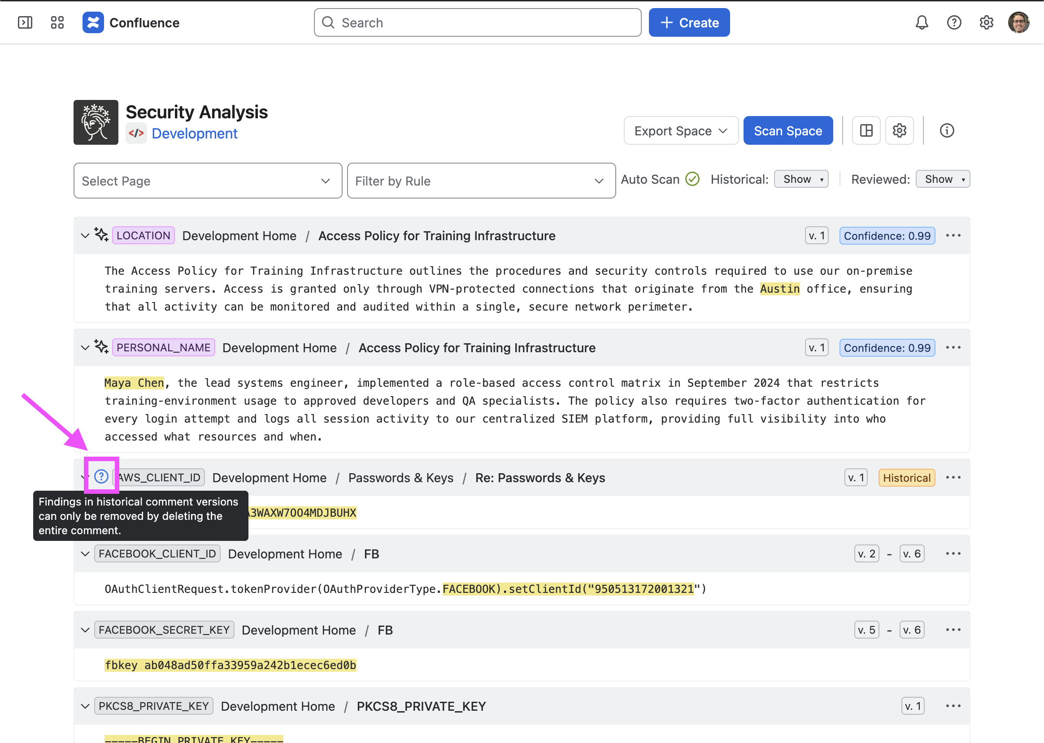Screen dimensions: 1044x743
Task: Collapse the PKCS8_PRIVATE_KEY finding
Action: pyautogui.click(x=85, y=706)
